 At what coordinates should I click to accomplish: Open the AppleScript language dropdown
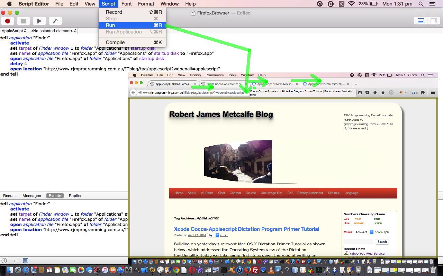coord(14,31)
